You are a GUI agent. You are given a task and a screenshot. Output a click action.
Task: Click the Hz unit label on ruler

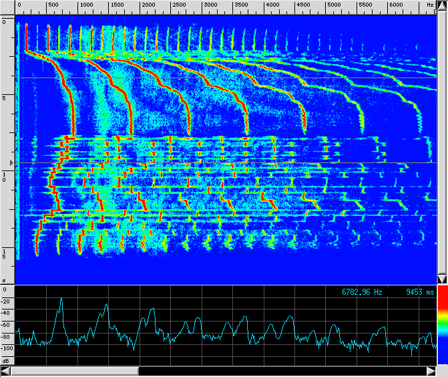pyautogui.click(x=429, y=5)
